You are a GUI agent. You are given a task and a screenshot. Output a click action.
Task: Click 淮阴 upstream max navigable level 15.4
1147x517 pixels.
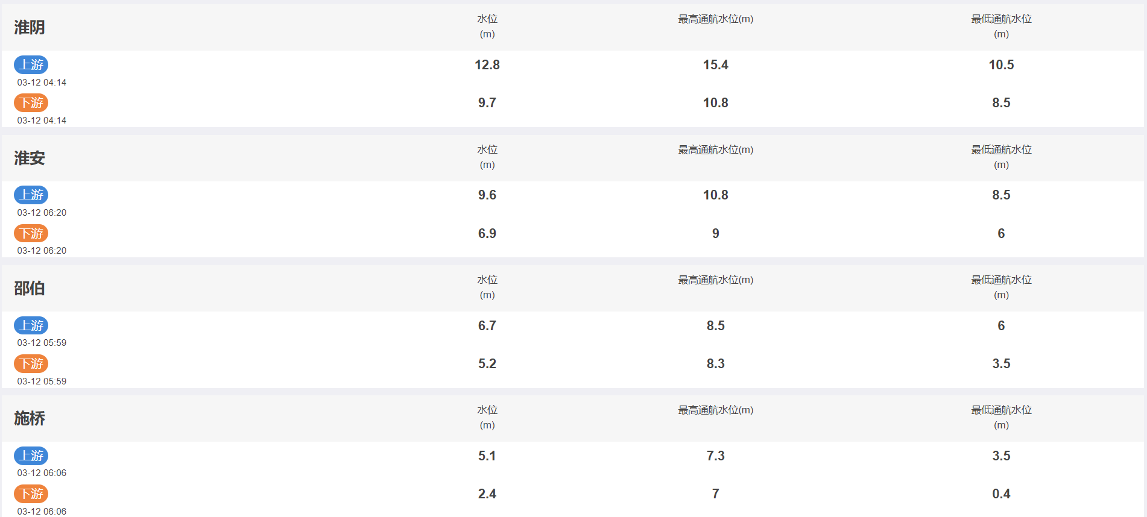tap(716, 64)
